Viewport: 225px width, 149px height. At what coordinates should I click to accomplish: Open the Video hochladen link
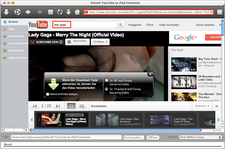coord(169,25)
